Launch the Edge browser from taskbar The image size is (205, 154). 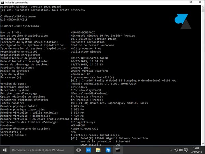point(88,150)
